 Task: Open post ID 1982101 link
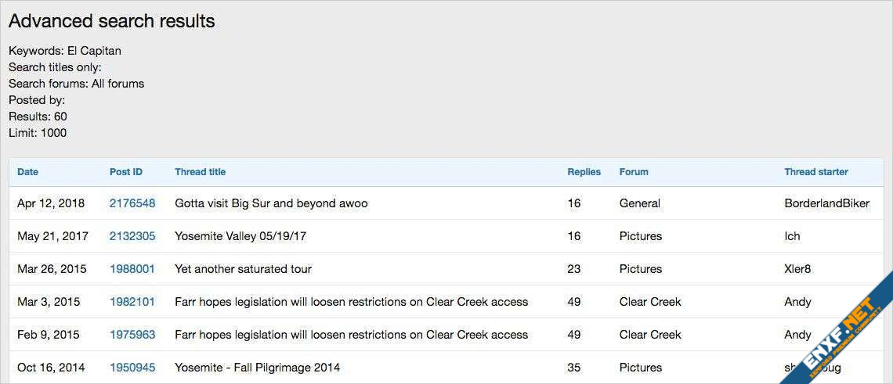(x=132, y=302)
